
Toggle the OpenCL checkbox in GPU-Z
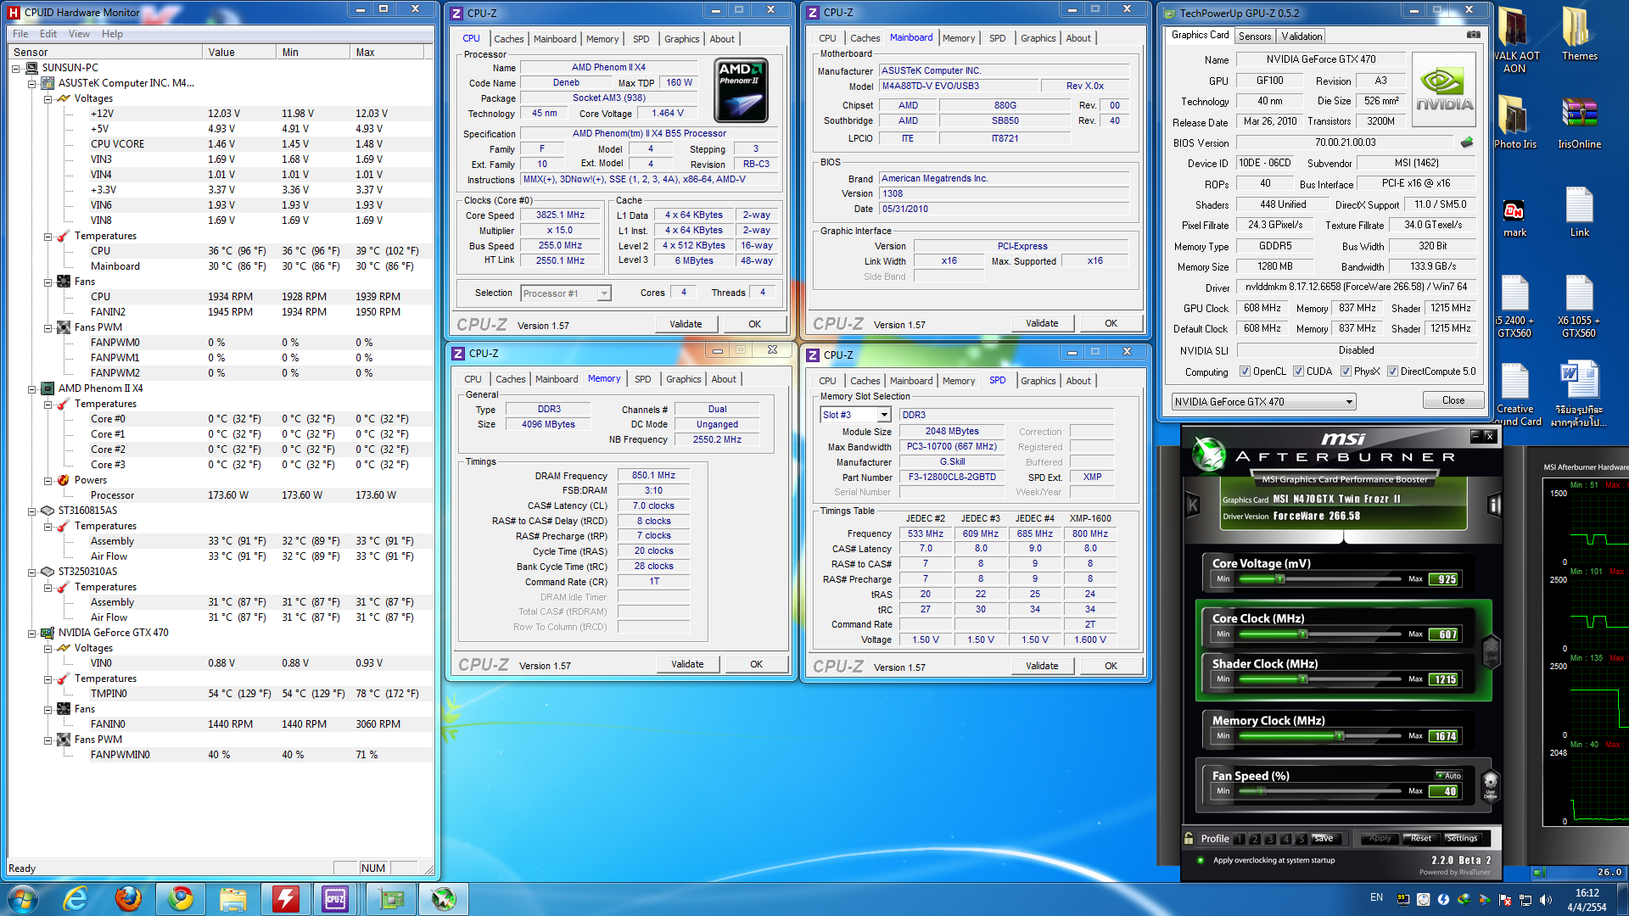pos(1245,371)
